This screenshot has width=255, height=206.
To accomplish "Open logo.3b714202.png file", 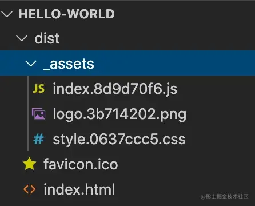I will [x=119, y=114].
